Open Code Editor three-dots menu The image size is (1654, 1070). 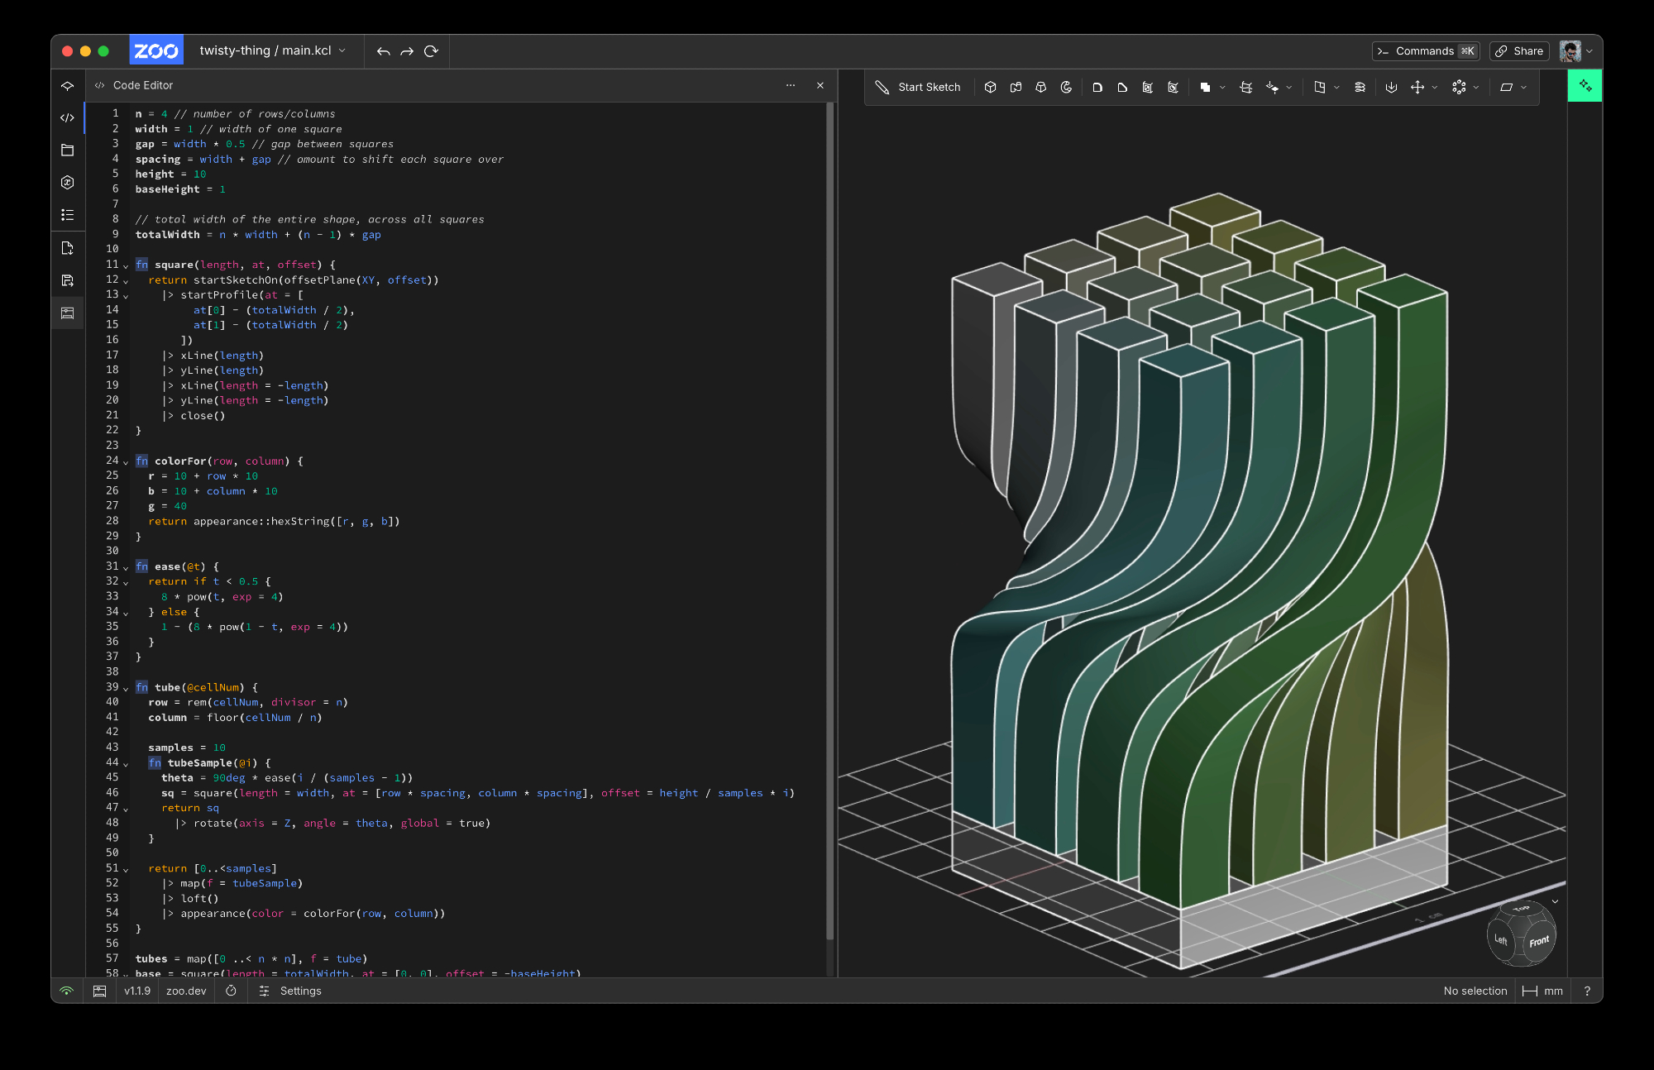791,85
